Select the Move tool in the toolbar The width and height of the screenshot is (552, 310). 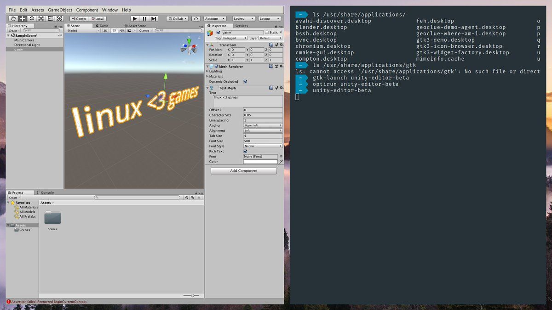[22, 18]
